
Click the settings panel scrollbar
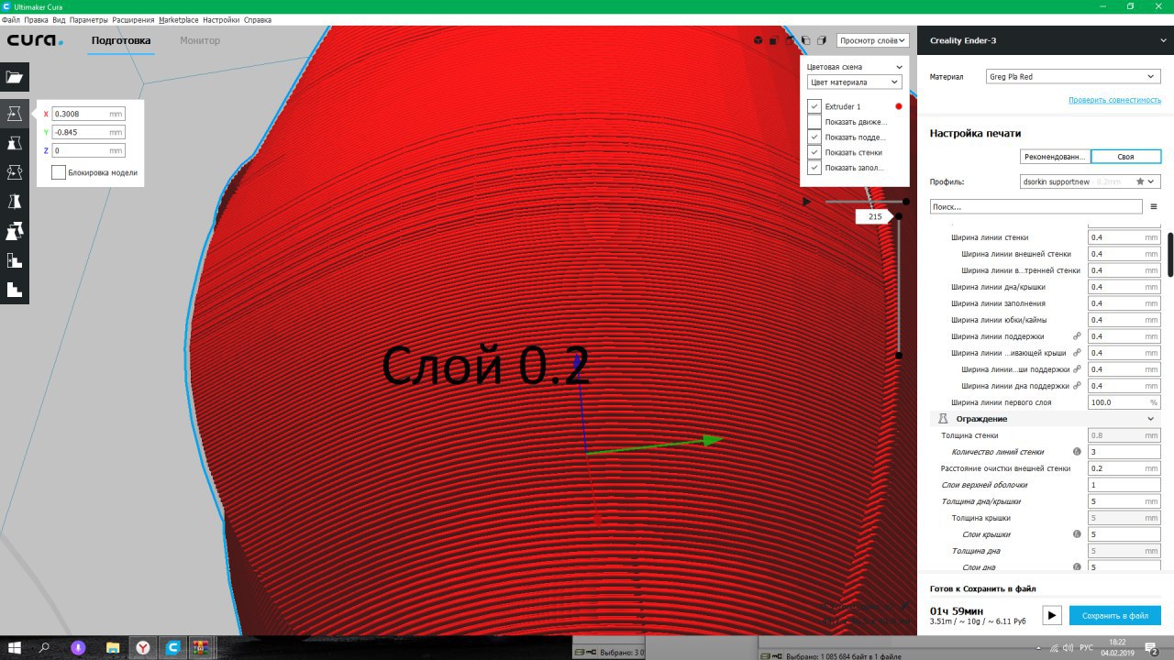1170,255
